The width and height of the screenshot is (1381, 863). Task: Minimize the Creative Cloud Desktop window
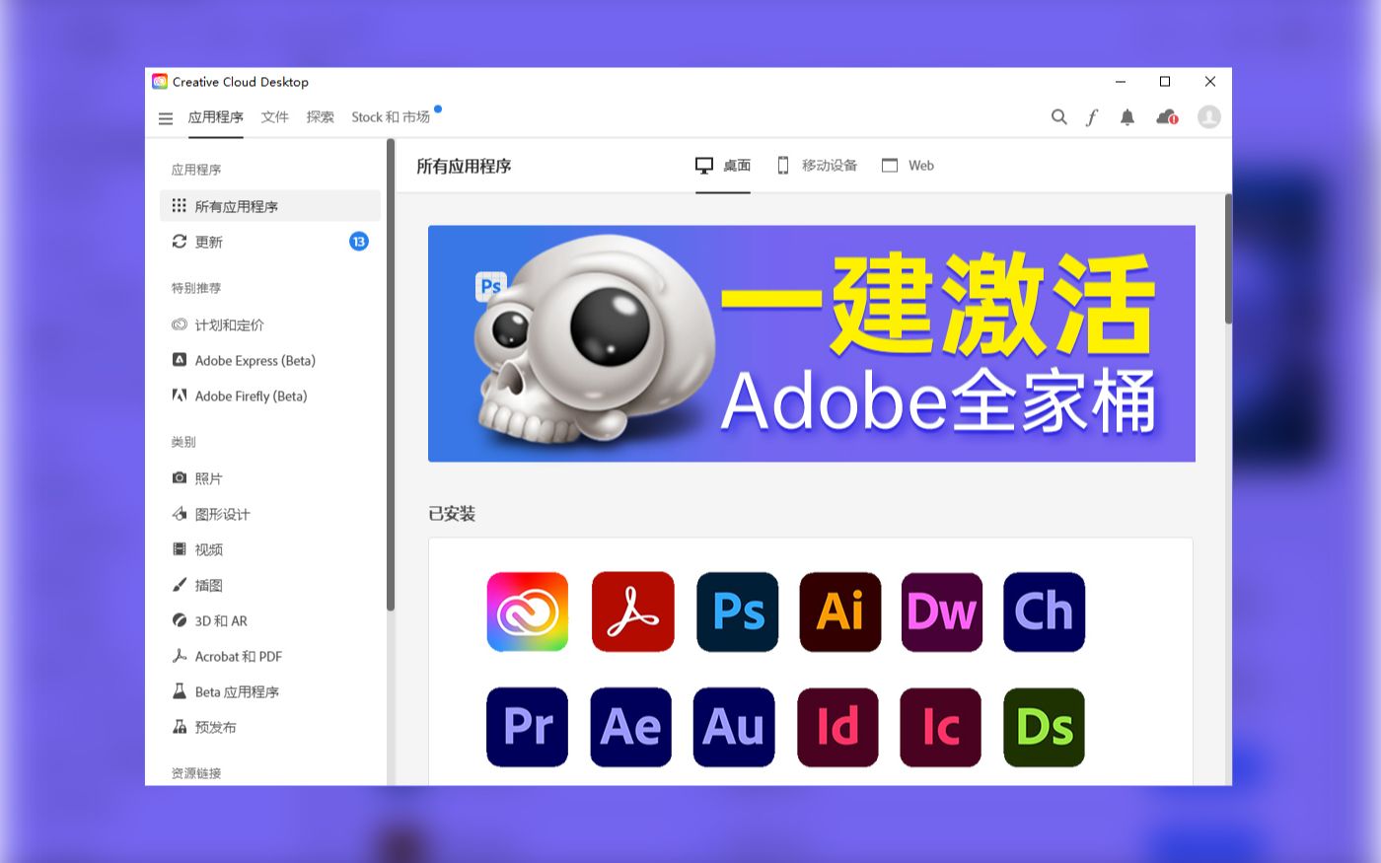pyautogui.click(x=1121, y=82)
